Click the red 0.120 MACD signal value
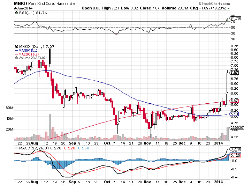This screenshot has height=185, width=244. [x=70, y=148]
